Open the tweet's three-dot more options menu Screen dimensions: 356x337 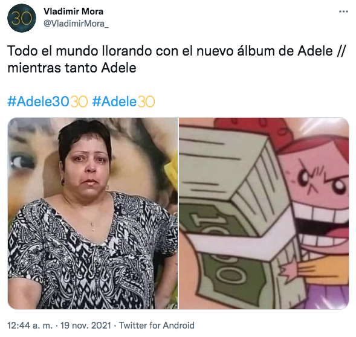pos(343,11)
